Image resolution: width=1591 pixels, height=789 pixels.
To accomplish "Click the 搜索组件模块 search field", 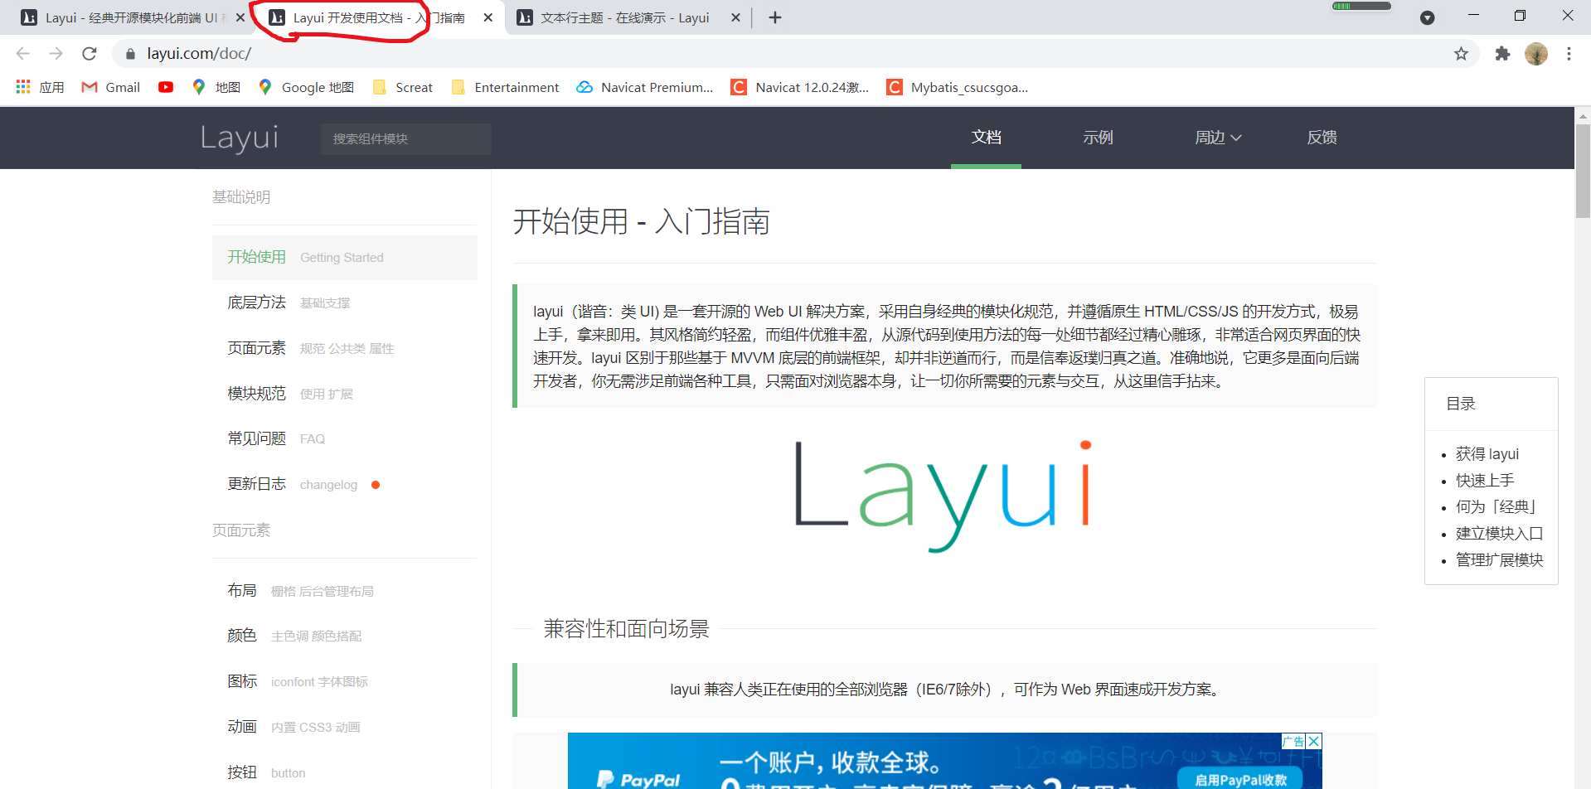I will pos(405,138).
